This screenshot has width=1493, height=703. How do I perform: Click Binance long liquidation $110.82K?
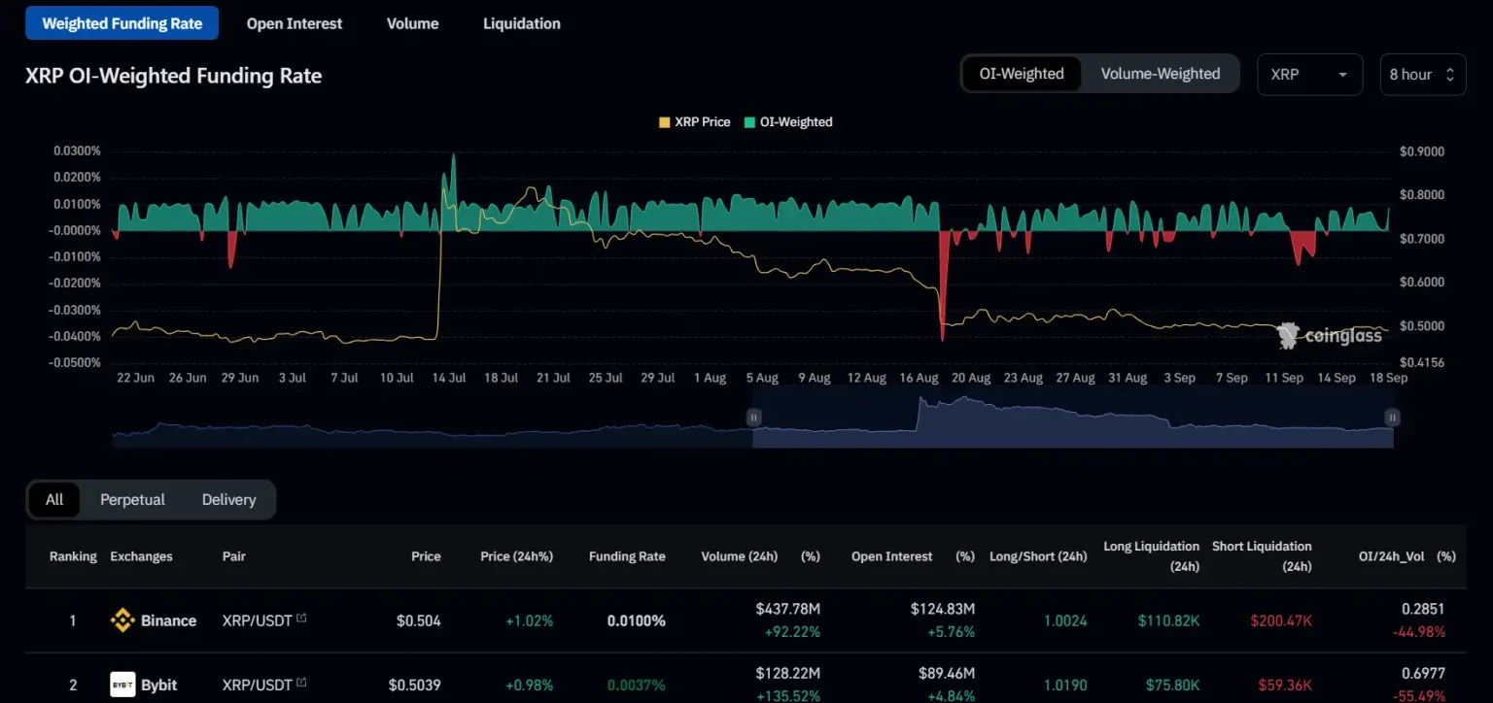[x=1167, y=620]
